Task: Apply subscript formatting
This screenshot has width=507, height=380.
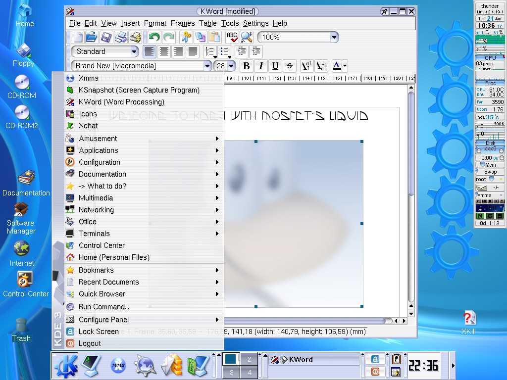Action: click(x=321, y=66)
